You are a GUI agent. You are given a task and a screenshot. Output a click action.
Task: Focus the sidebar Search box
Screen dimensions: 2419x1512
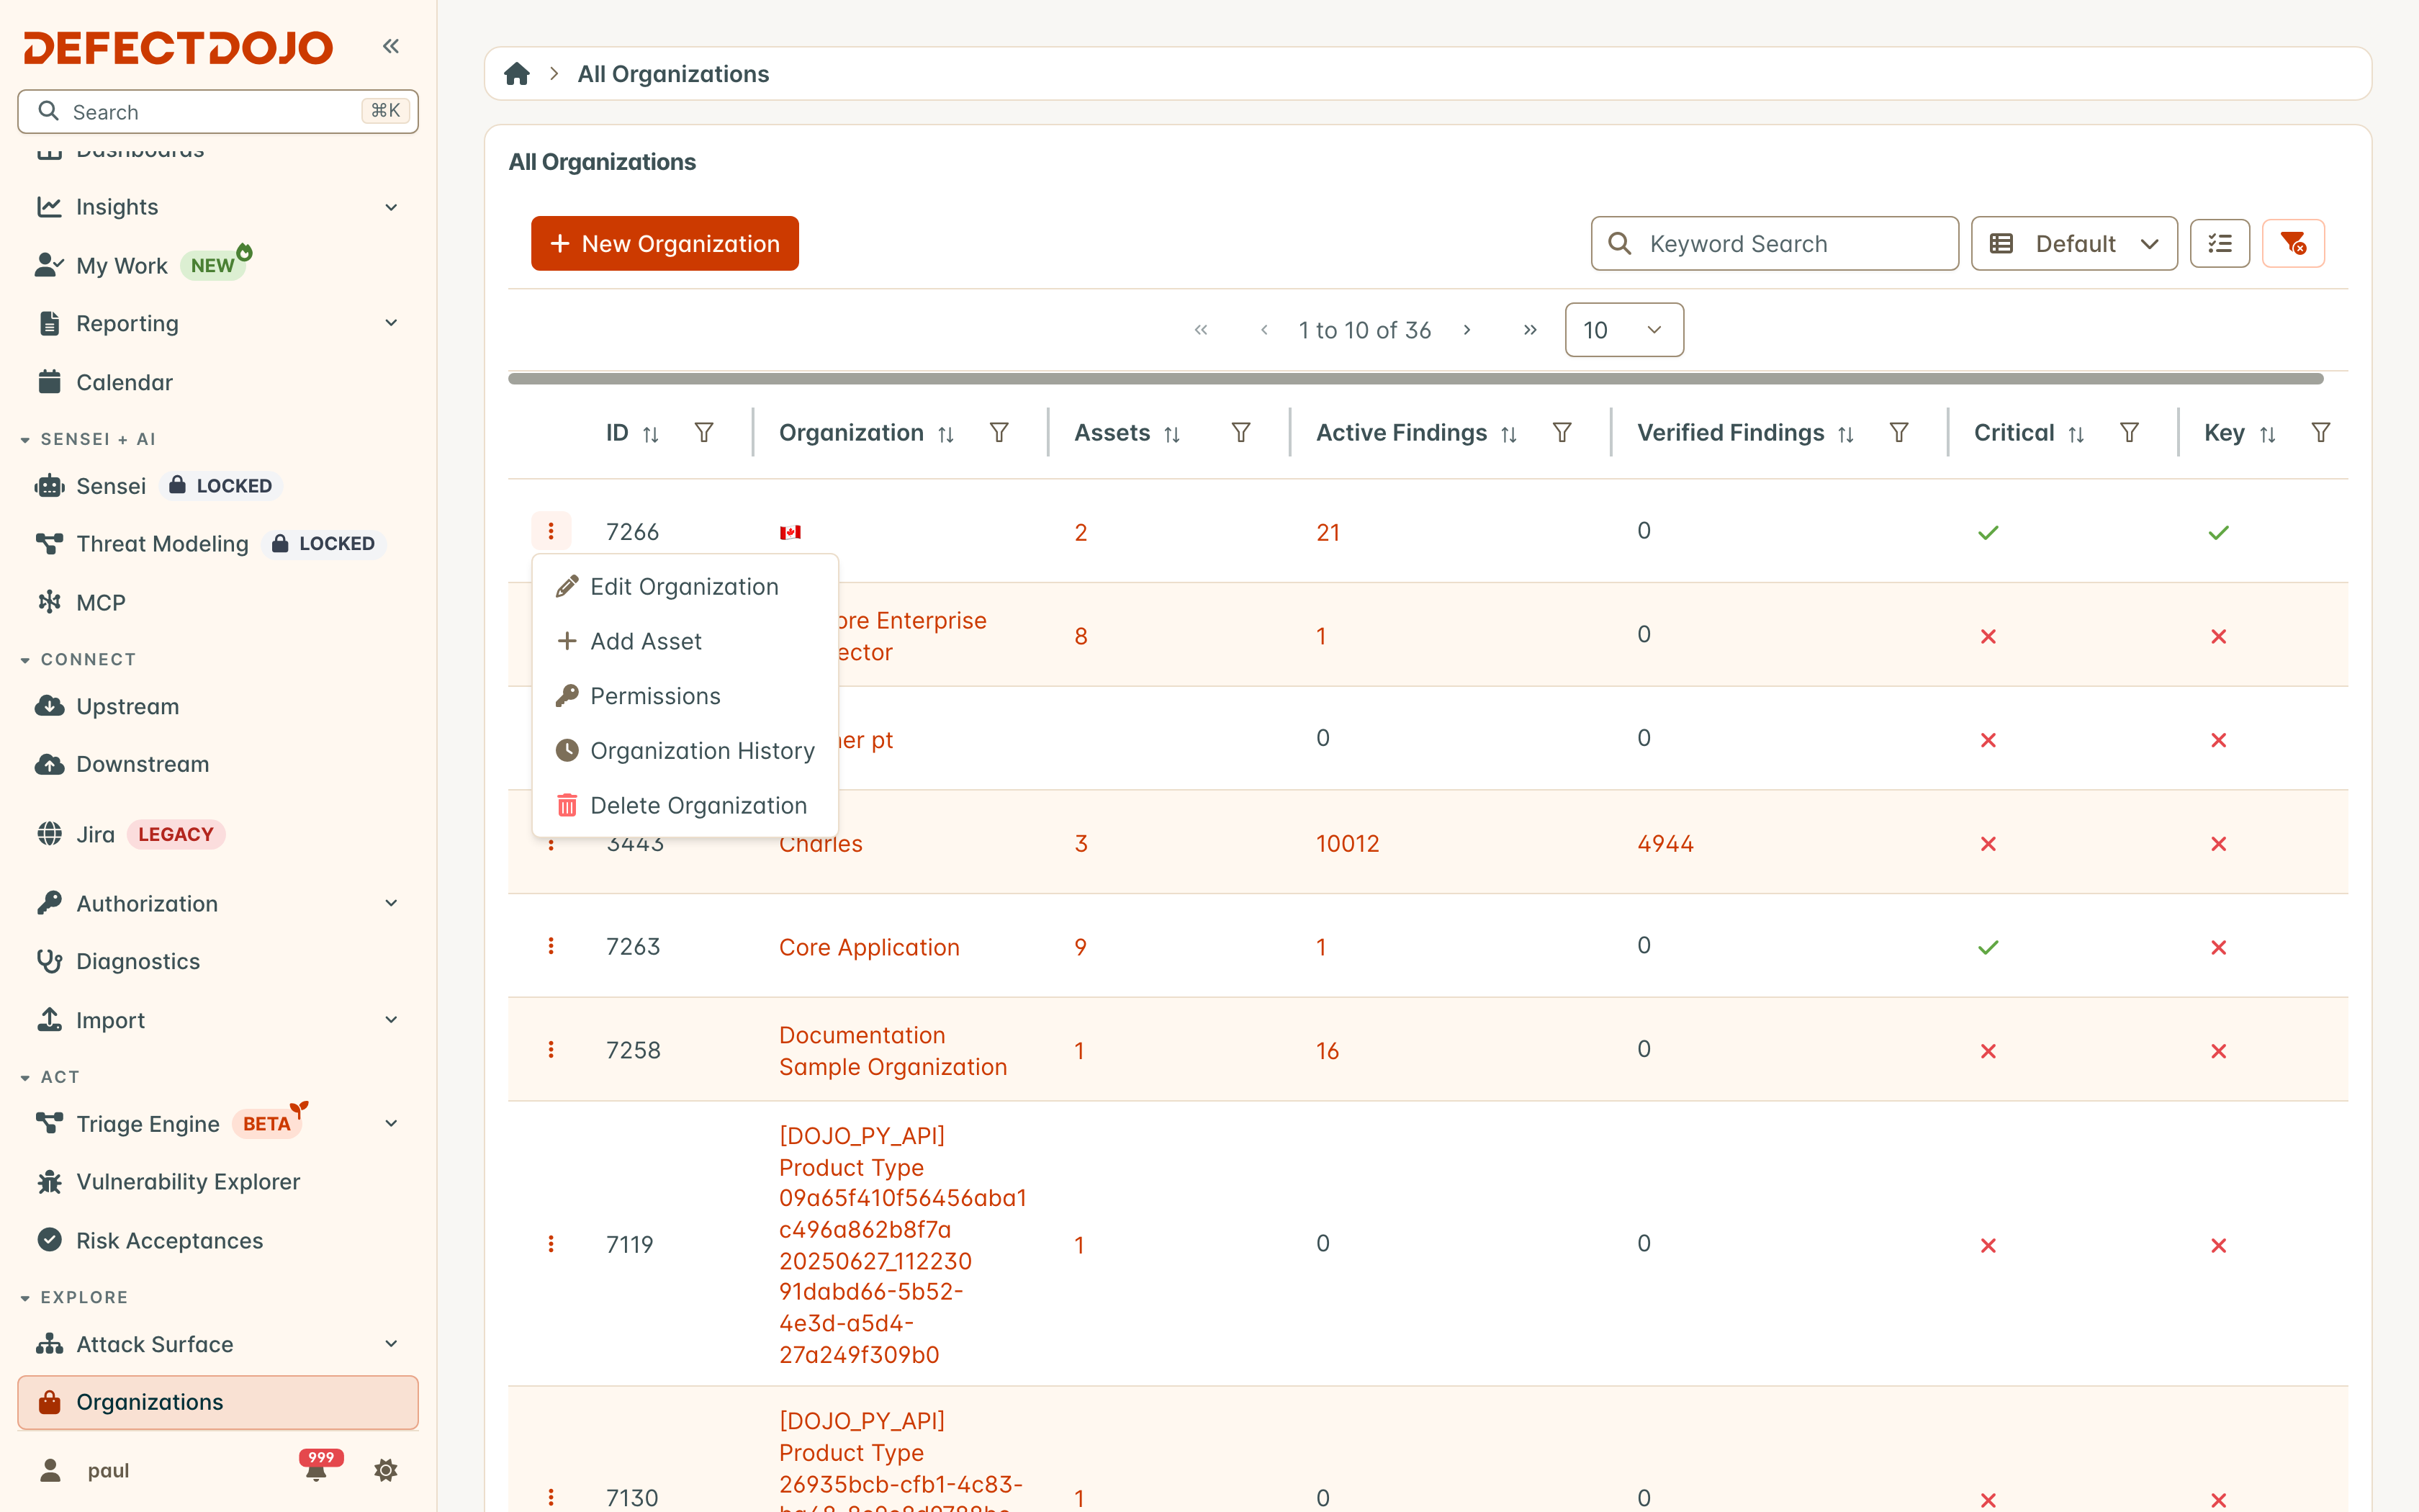click(x=218, y=111)
